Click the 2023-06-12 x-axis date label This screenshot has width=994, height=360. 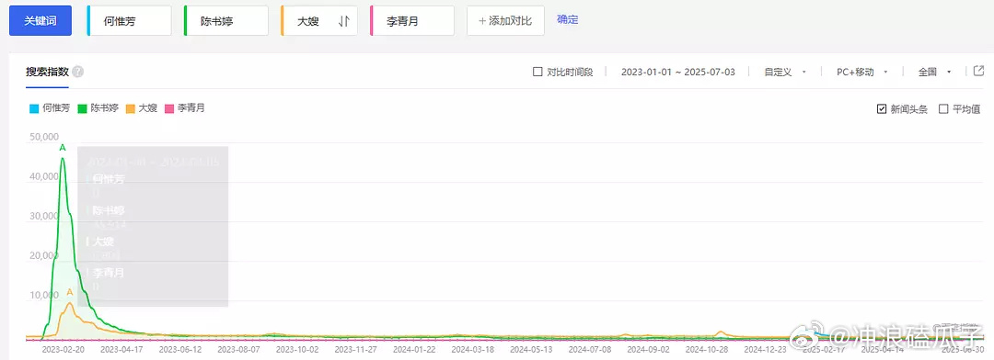[179, 349]
